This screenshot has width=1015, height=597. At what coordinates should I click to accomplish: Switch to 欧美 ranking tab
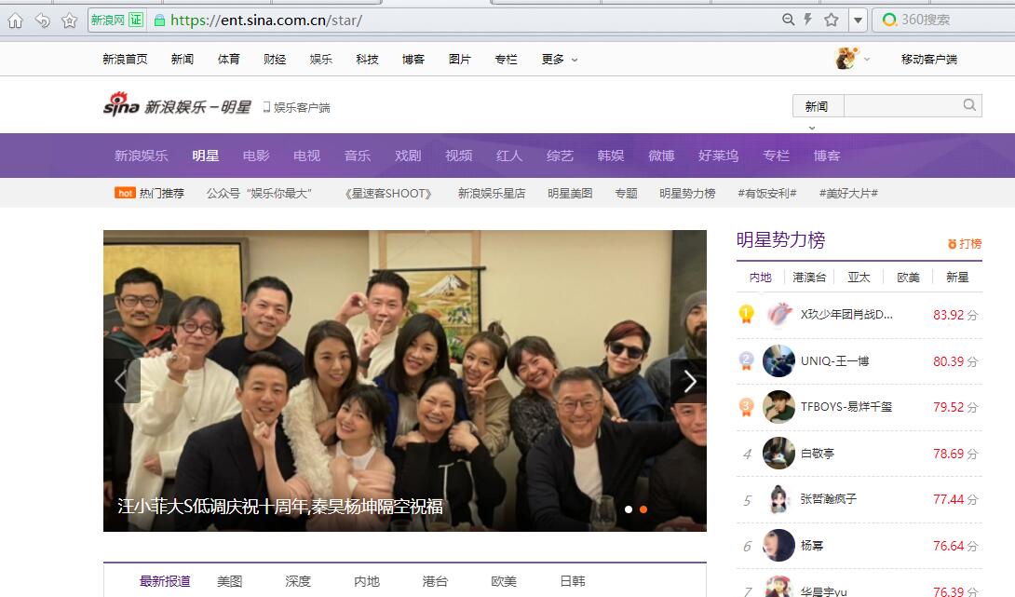coord(908,278)
